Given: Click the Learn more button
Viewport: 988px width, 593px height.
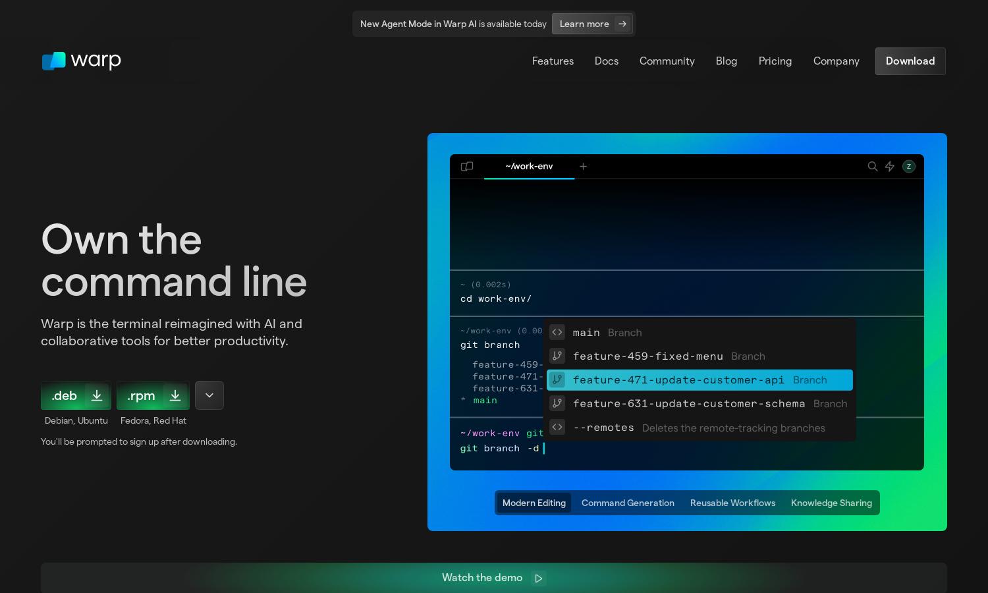Looking at the screenshot, I should point(592,24).
